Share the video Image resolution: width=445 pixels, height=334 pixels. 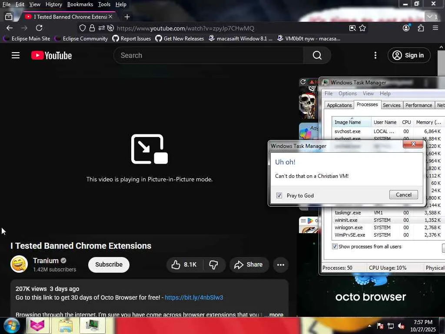(249, 265)
